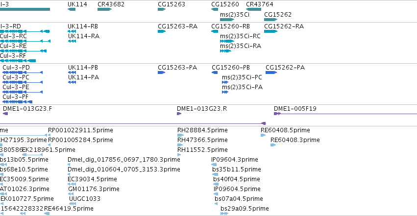Select the CG15263 gene feature

(162, 9)
